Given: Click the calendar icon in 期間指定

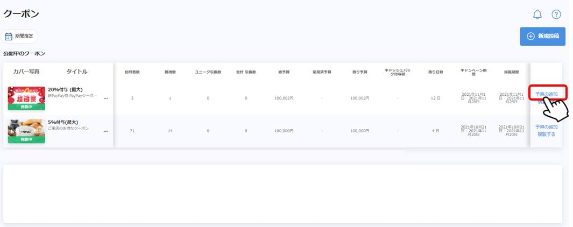Looking at the screenshot, I should [9, 36].
